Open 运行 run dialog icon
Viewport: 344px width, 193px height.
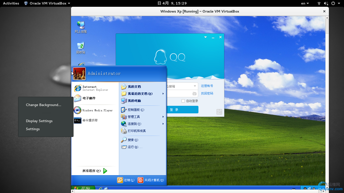click(124, 147)
